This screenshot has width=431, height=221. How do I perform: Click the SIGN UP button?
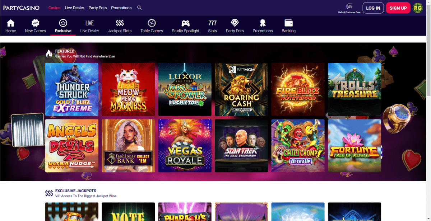(398, 8)
